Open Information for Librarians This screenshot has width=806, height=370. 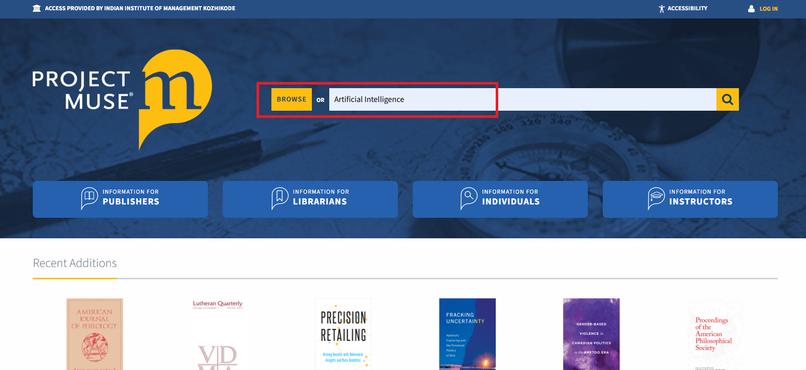tap(310, 199)
